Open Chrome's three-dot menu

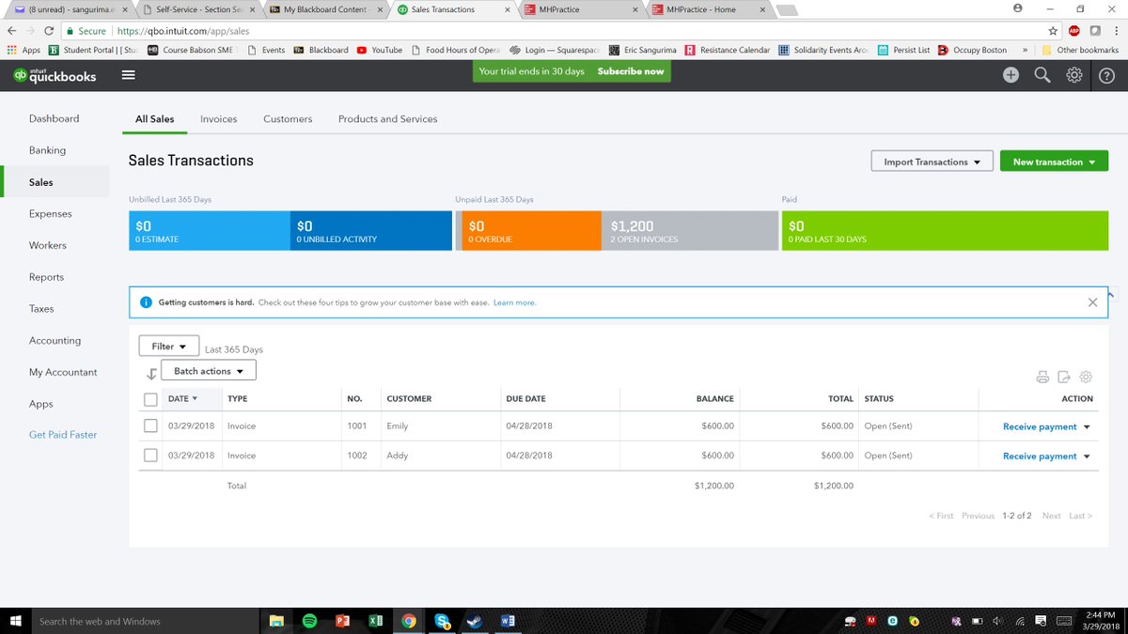[x=1115, y=30]
